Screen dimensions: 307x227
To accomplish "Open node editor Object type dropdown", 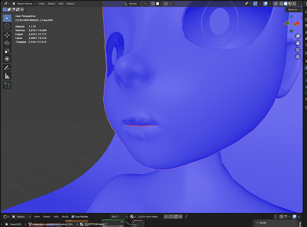I will (x=21, y=217).
